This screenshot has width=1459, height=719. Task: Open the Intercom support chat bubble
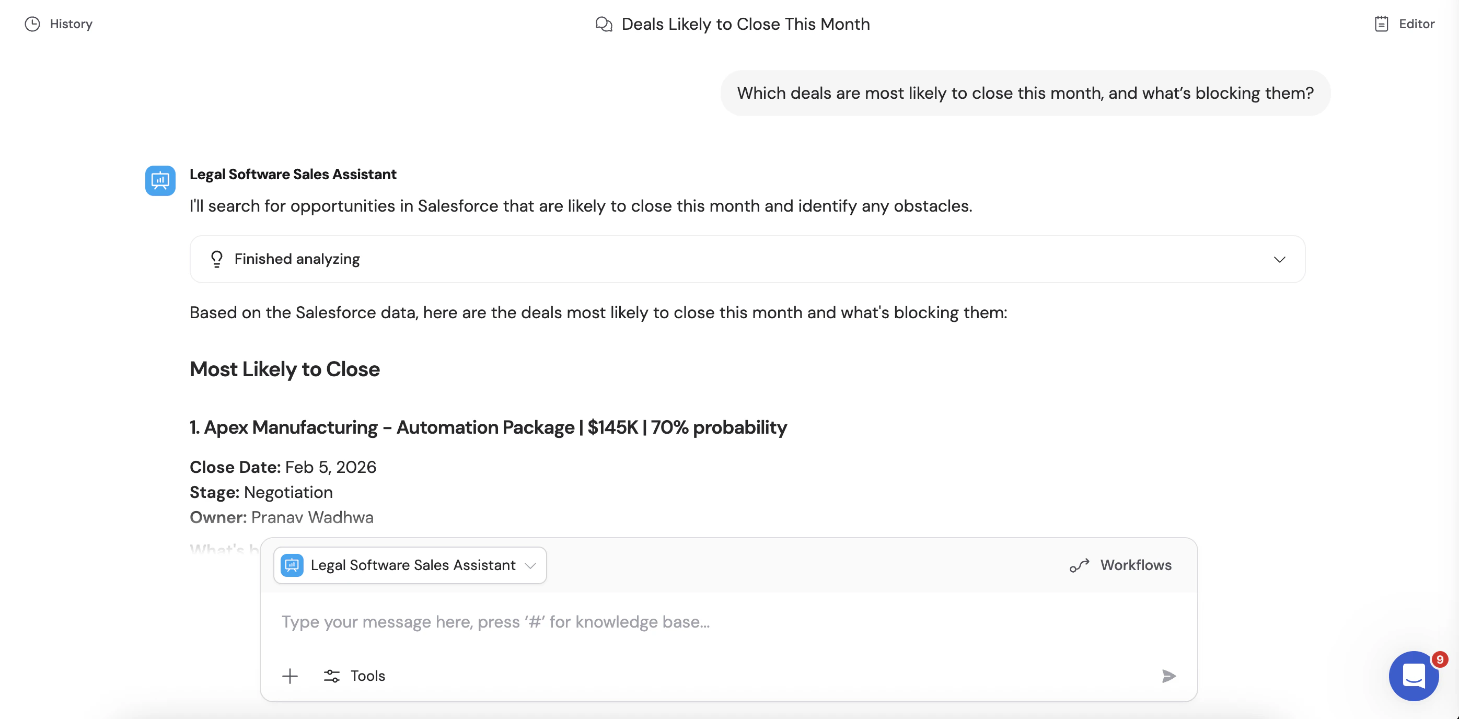(1413, 676)
